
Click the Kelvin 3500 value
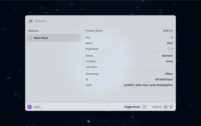pyautogui.click(x=169, y=43)
